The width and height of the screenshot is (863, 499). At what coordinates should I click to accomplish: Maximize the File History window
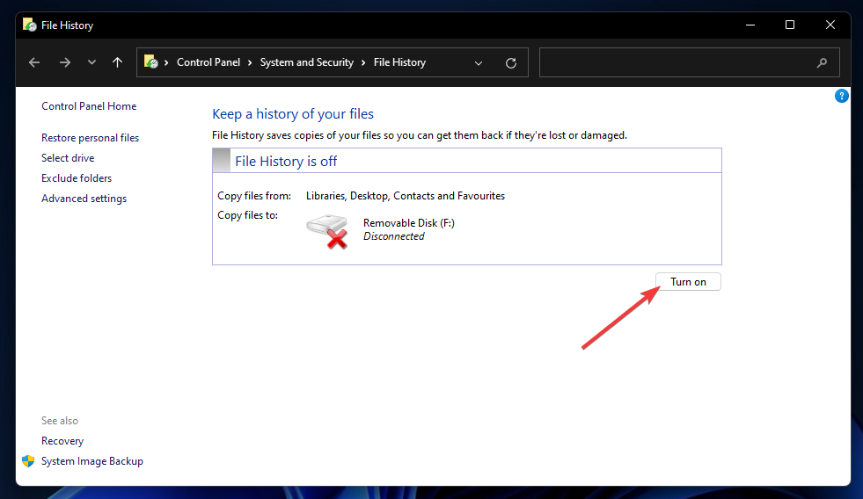tap(790, 25)
